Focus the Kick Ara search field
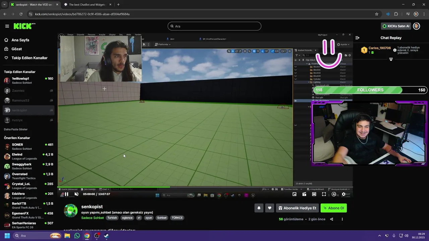 click(214, 26)
